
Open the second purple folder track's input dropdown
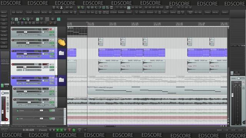[33, 84]
